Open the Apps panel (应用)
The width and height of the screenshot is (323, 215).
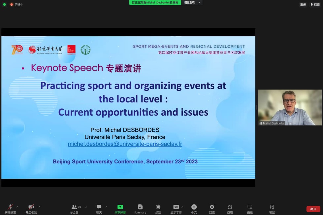point(230,207)
